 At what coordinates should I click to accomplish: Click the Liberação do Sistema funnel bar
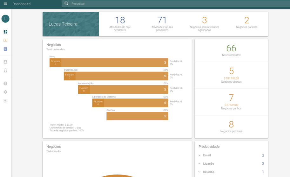pos(130,103)
